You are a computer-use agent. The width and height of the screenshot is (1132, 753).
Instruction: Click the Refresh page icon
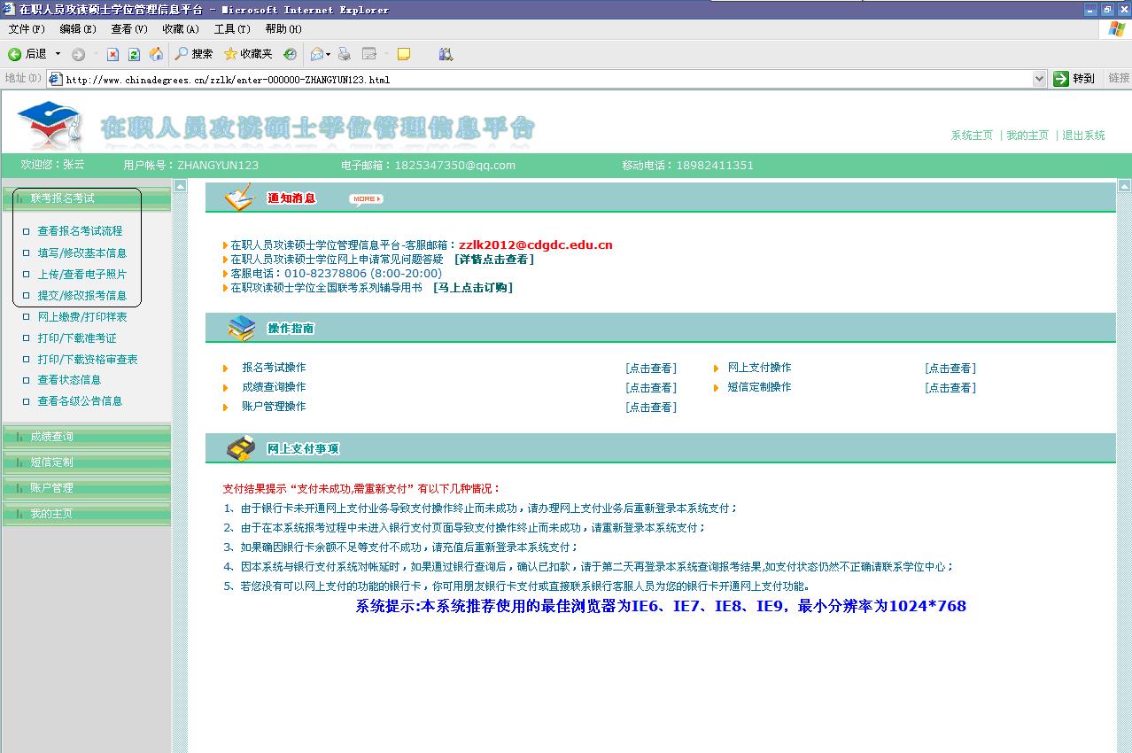pos(134,54)
